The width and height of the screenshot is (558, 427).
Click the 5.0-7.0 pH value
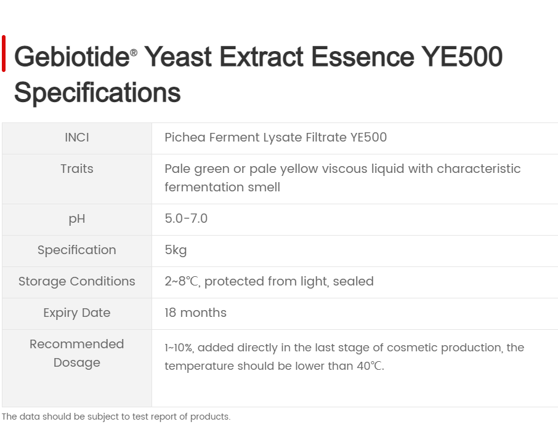pos(186,218)
